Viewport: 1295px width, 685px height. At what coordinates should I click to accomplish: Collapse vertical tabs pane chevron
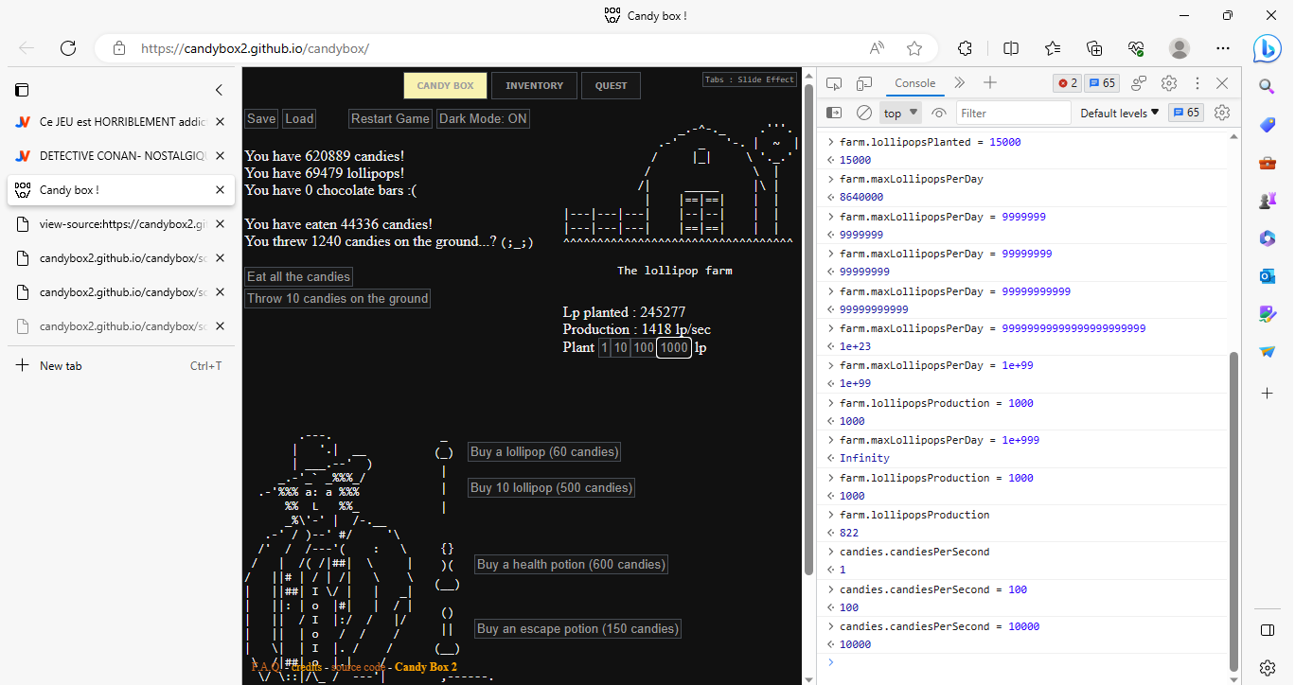(x=219, y=90)
